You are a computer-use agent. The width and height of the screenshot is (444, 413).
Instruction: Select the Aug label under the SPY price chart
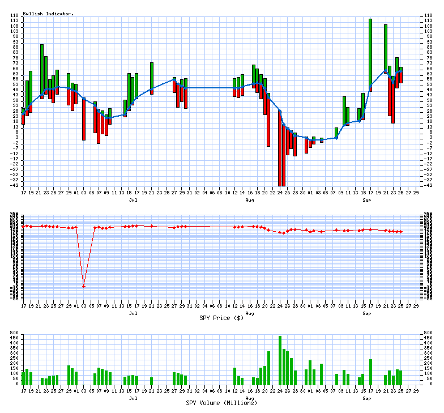pos(250,313)
